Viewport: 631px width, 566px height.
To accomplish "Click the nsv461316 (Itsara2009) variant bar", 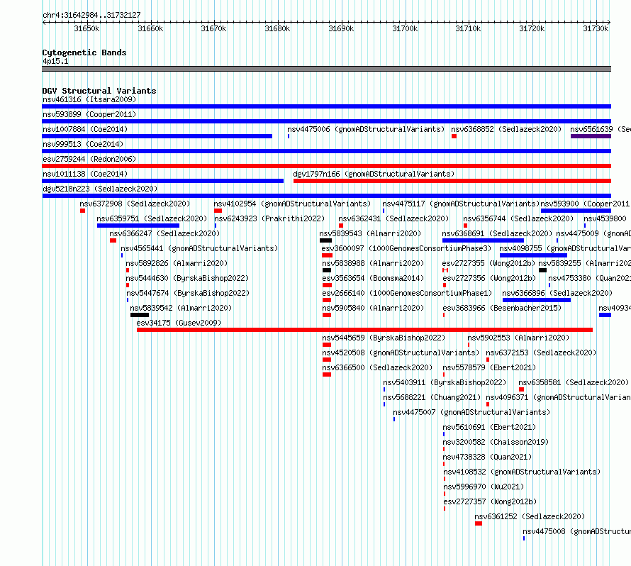I will click(x=326, y=106).
